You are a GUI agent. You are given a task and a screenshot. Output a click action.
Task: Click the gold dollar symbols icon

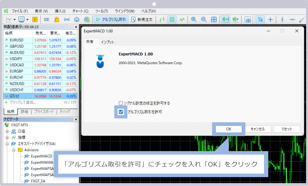(x=35, y=19)
